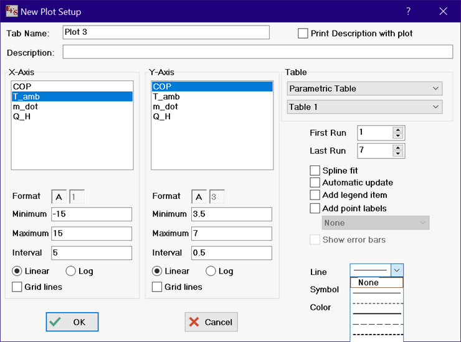Click the Y-Axis format A button
Screen dimensions: 461x342
pyautogui.click(x=199, y=197)
